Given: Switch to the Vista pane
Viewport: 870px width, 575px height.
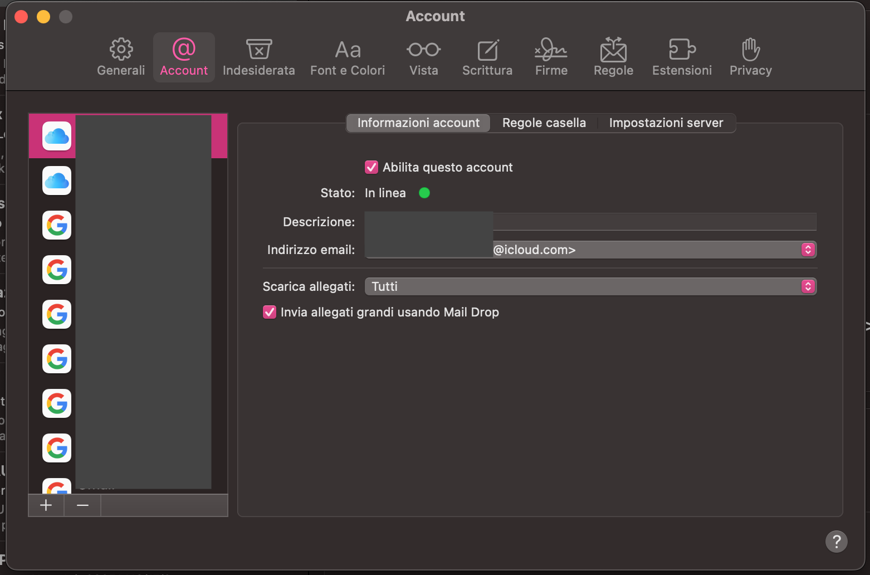Looking at the screenshot, I should 423,56.
